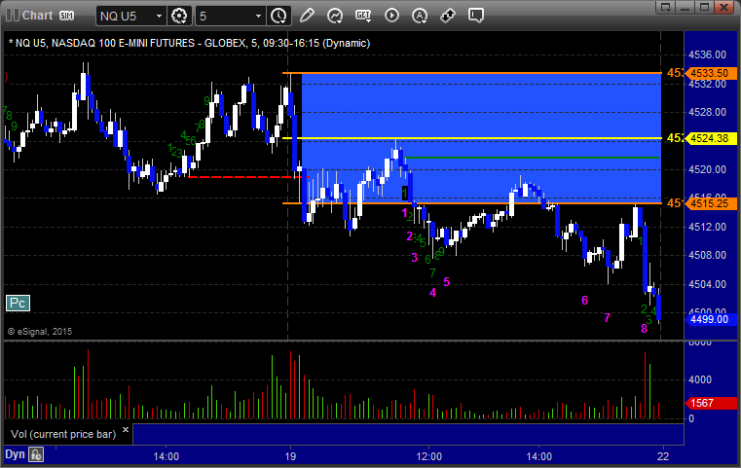Toggle the lock icon beside Dyn
The width and height of the screenshot is (741, 468).
pyautogui.click(x=36, y=454)
